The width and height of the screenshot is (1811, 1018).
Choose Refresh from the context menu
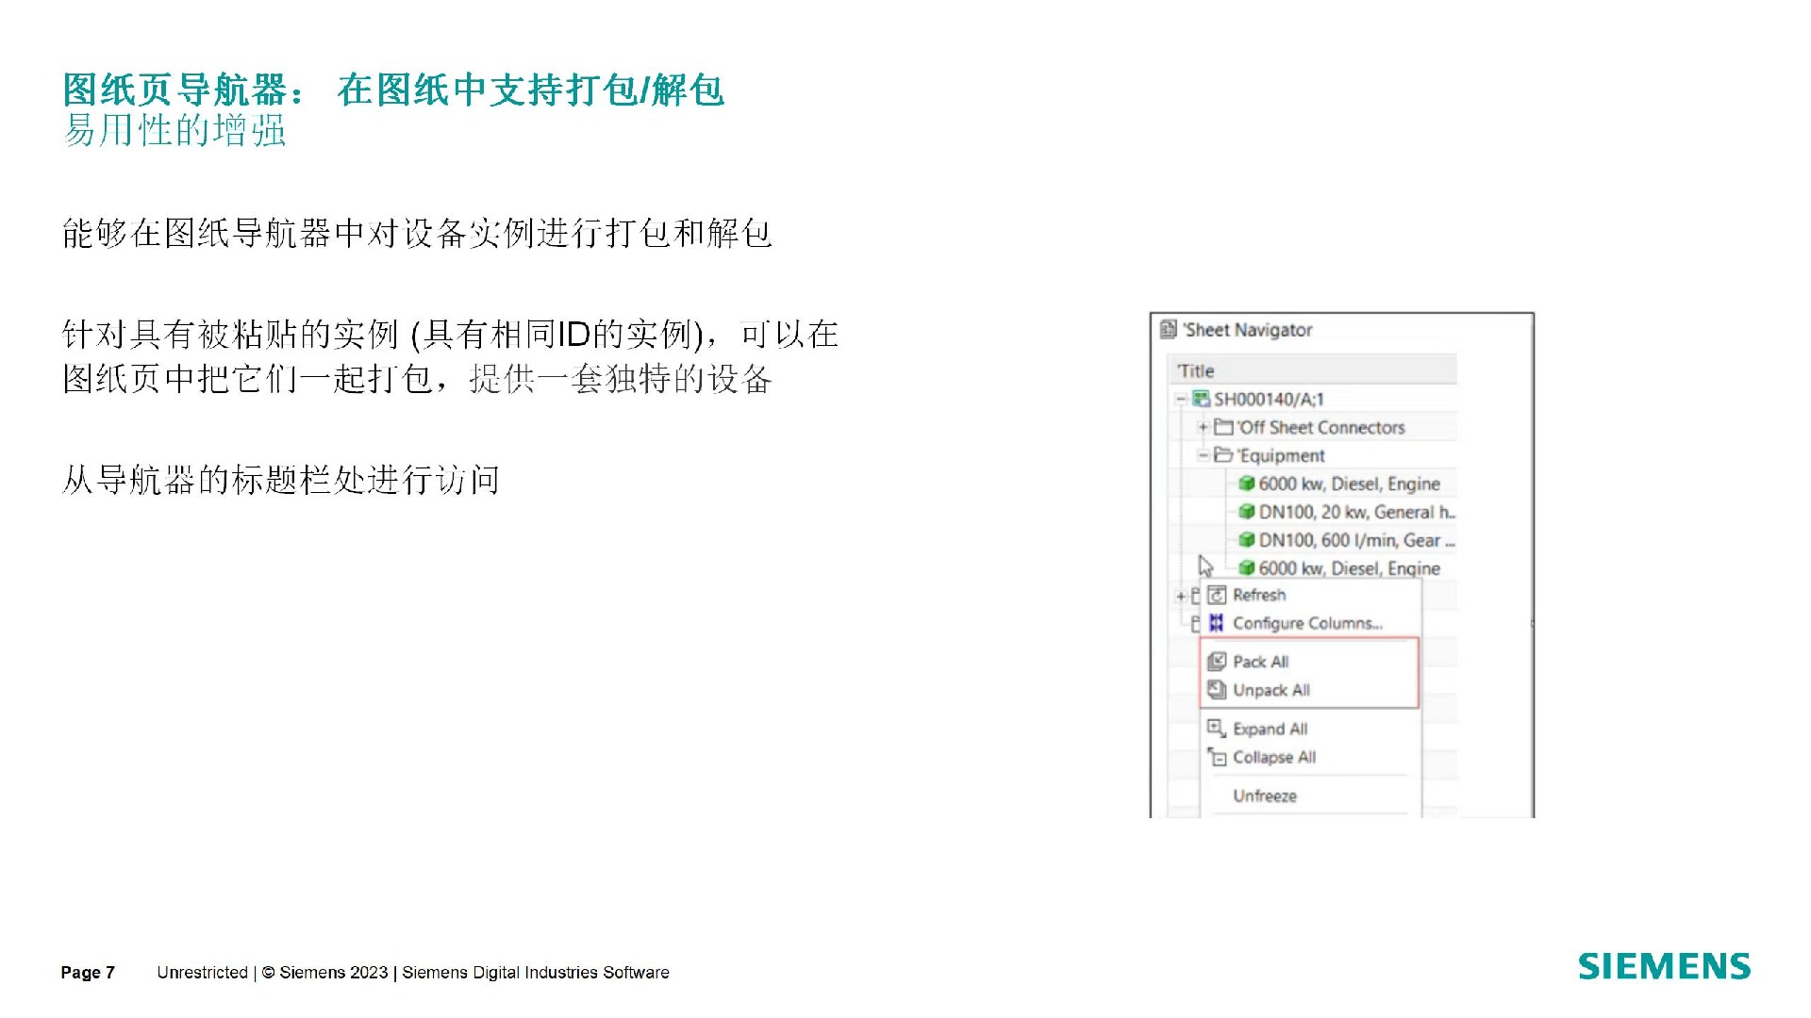[x=1310, y=595]
